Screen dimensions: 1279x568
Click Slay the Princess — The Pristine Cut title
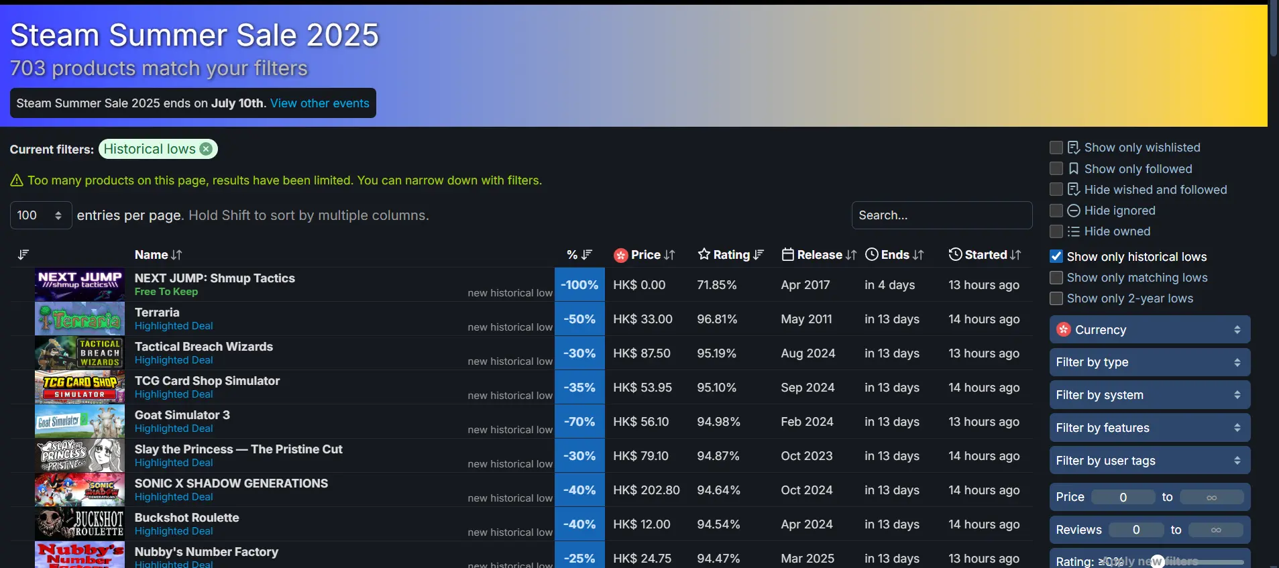coord(238,449)
